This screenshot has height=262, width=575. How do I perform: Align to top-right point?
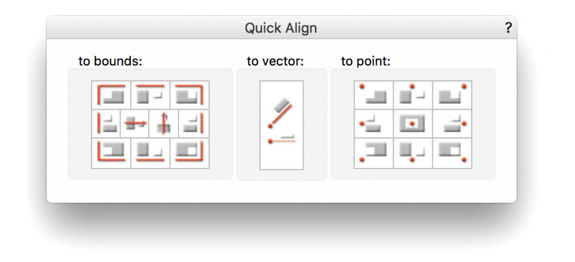[x=452, y=95]
